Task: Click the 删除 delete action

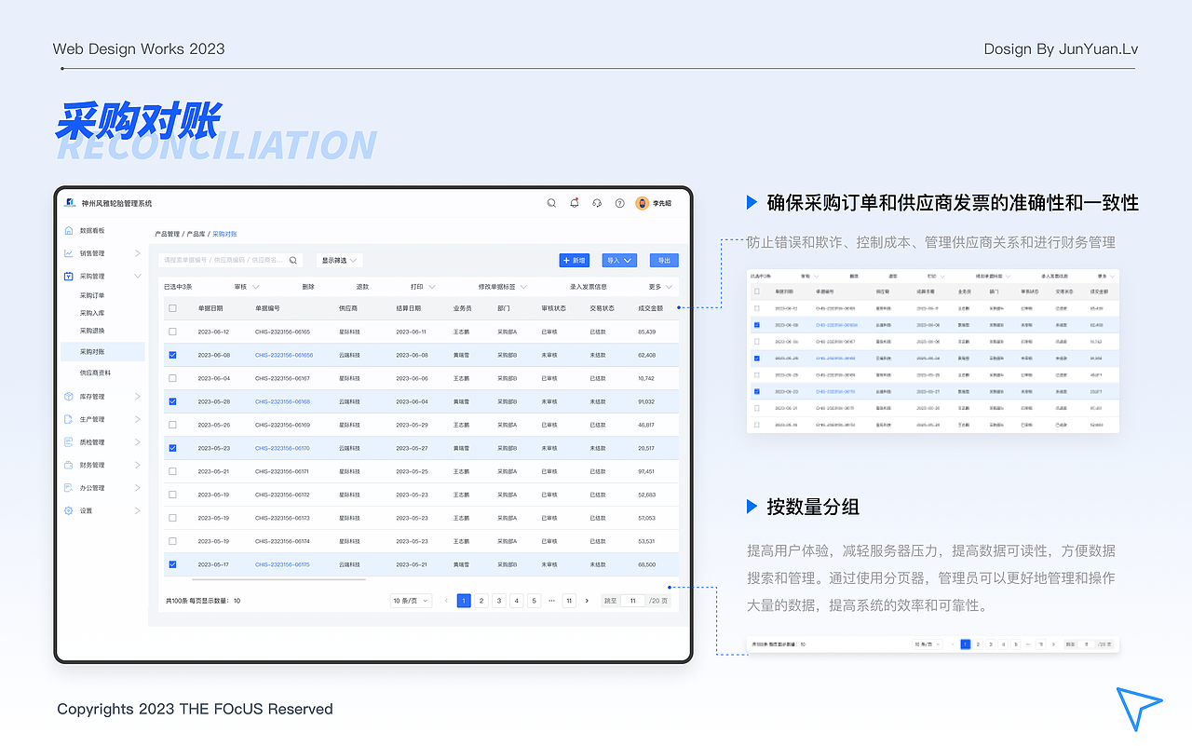Action: point(308,287)
